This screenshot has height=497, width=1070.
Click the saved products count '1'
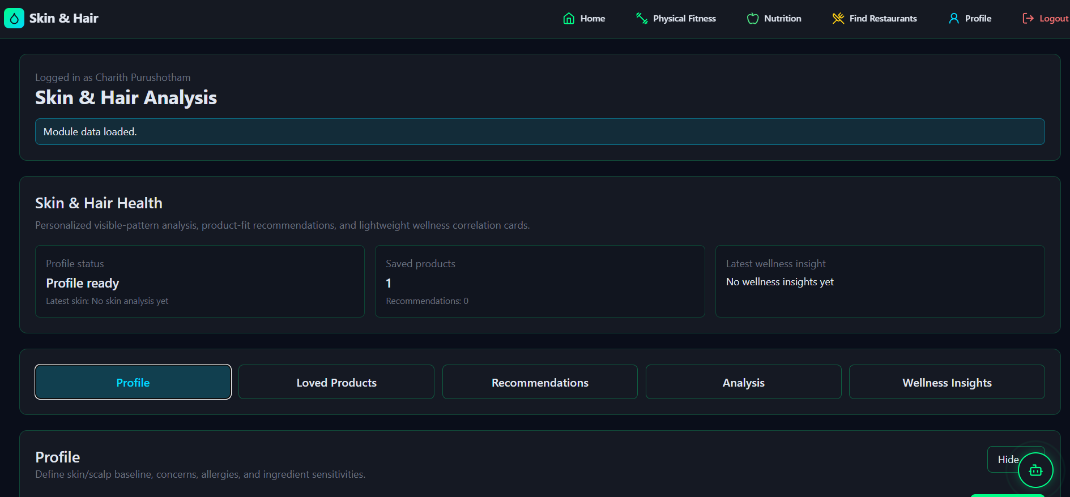point(389,283)
